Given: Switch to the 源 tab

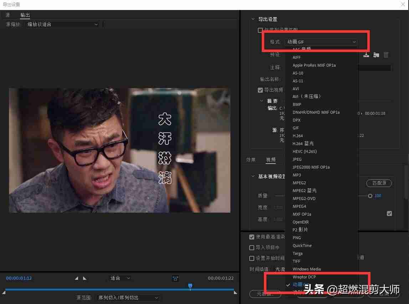Looking at the screenshot, I should click(8, 15).
